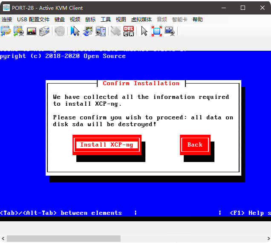Open the 键盘 menu
This screenshot has height=243, width=271.
(x=60, y=19)
